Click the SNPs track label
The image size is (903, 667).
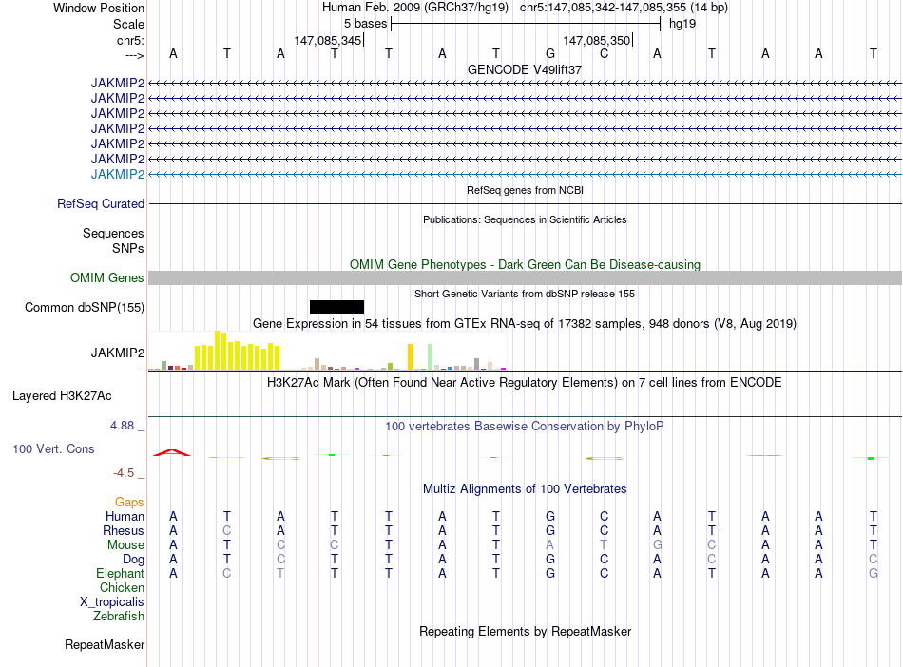click(128, 248)
